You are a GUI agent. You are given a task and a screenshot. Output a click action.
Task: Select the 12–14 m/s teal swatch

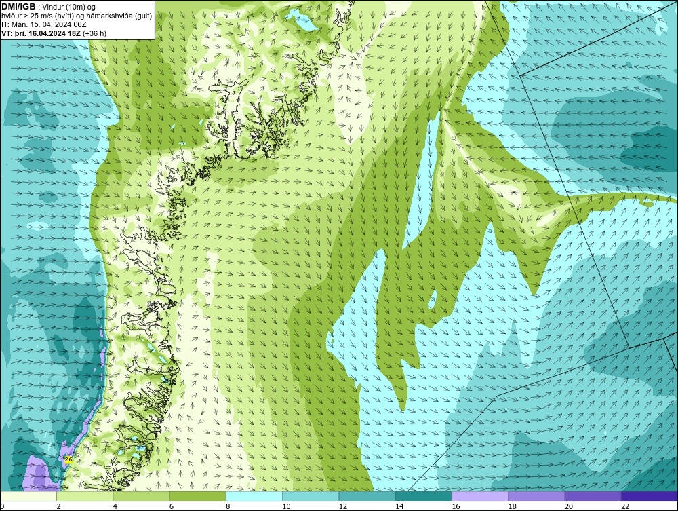tap(367, 496)
